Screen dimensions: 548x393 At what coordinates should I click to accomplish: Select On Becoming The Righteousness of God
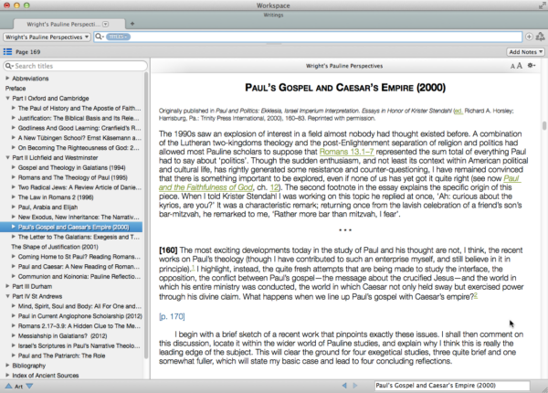[x=79, y=147]
